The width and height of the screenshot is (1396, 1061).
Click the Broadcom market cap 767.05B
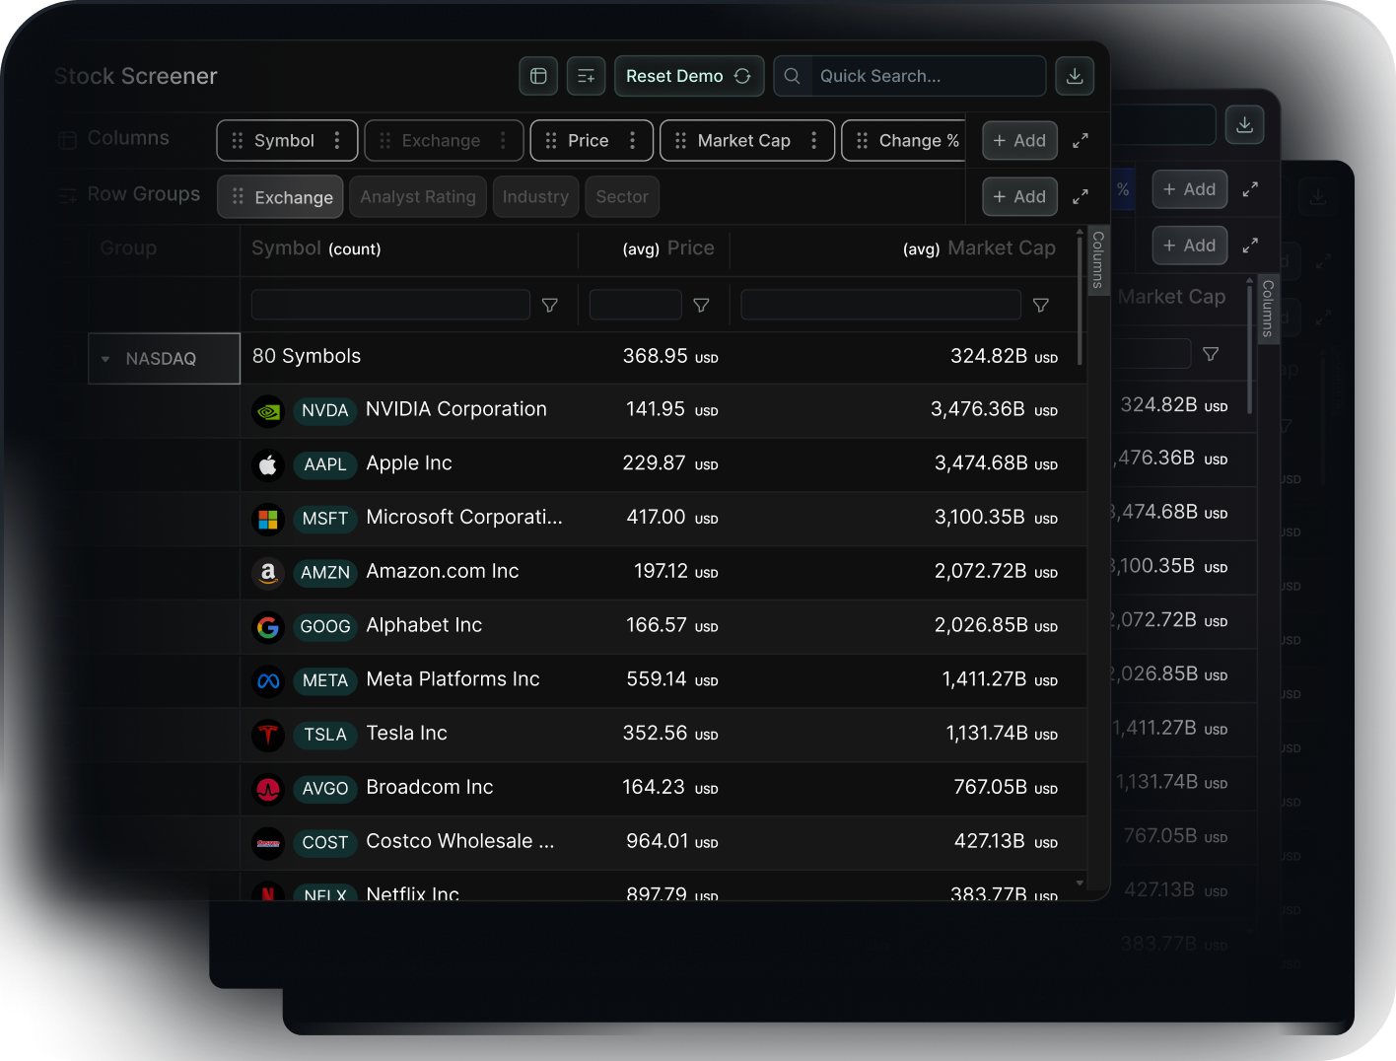tap(991, 787)
